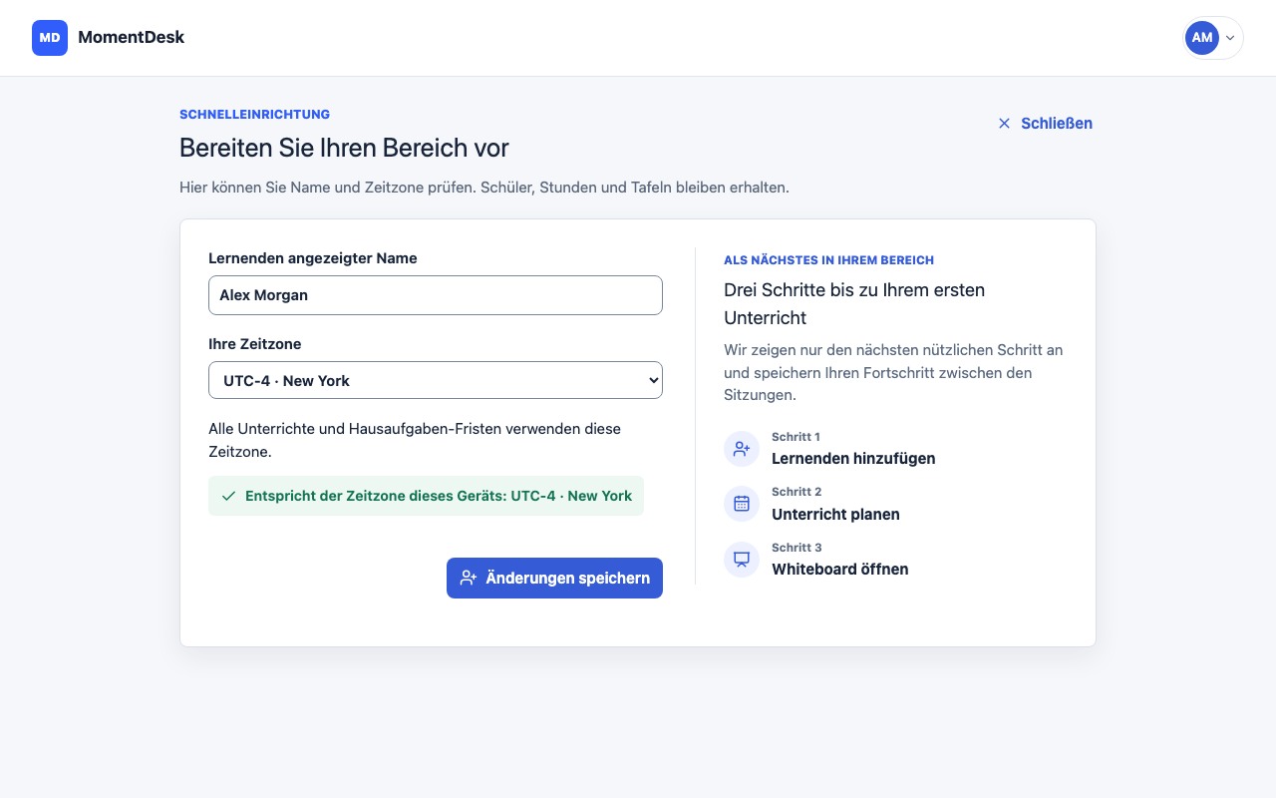Expand the account menu chevron
Viewport: 1276px width, 798px height.
1230,38
